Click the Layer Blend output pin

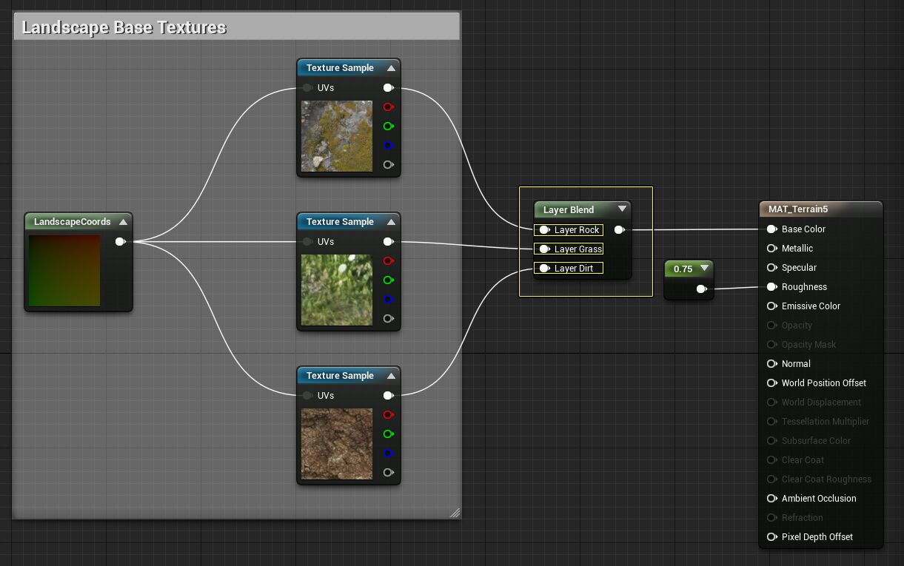[x=619, y=230]
